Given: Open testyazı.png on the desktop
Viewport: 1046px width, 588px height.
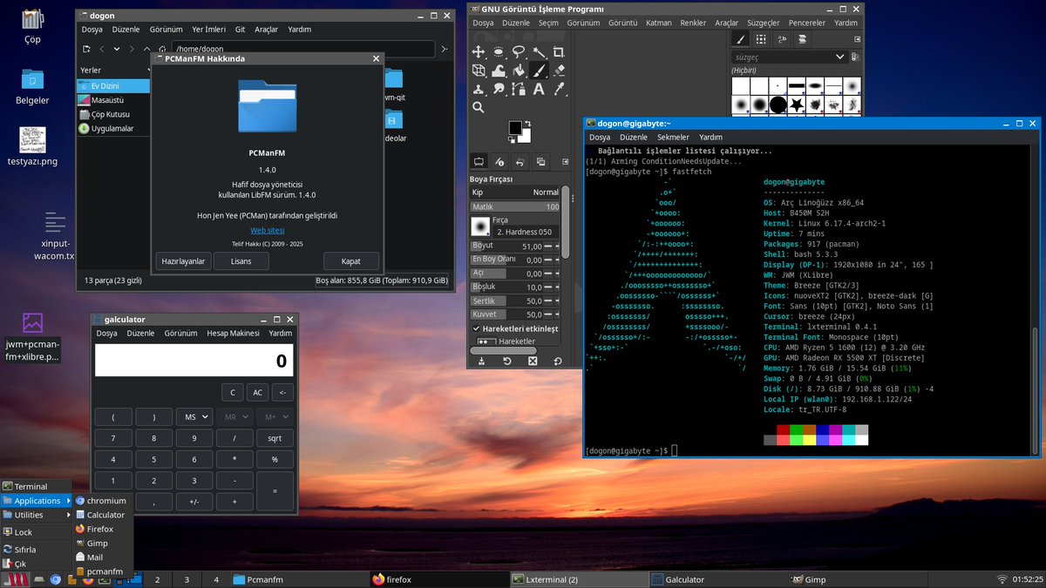Looking at the screenshot, I should point(32,146).
